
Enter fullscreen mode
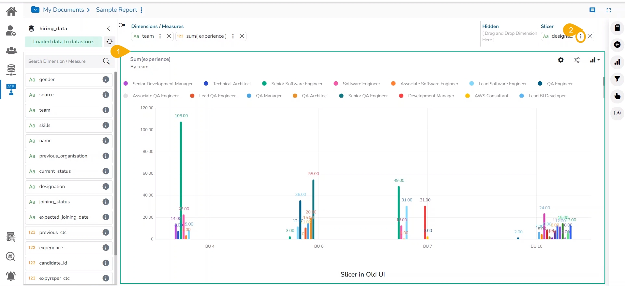[608, 10]
